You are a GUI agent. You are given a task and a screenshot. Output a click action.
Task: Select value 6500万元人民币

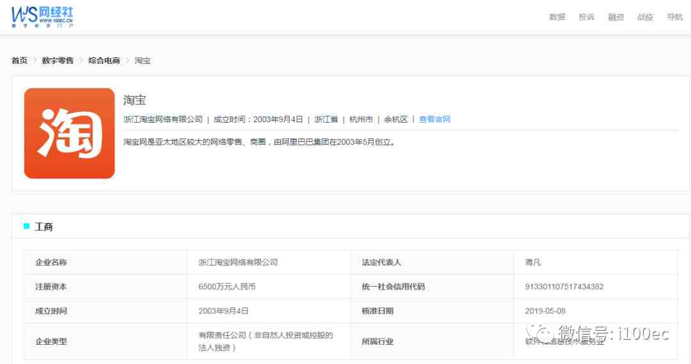click(227, 287)
